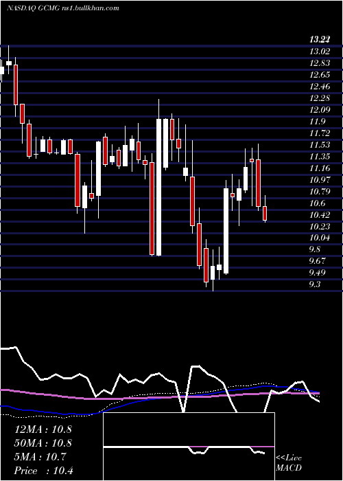
Task: Click the Price : 10.4 readout
Action: pyautogui.click(x=43, y=471)
